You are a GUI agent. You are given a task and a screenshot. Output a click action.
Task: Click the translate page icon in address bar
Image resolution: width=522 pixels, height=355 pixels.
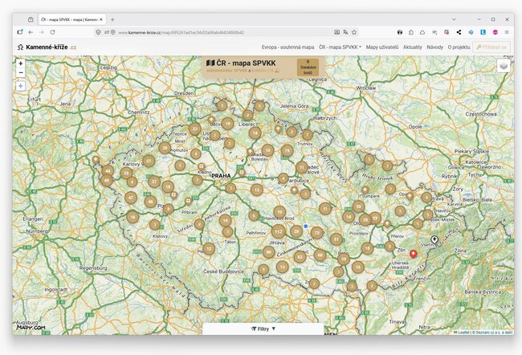coord(345,32)
